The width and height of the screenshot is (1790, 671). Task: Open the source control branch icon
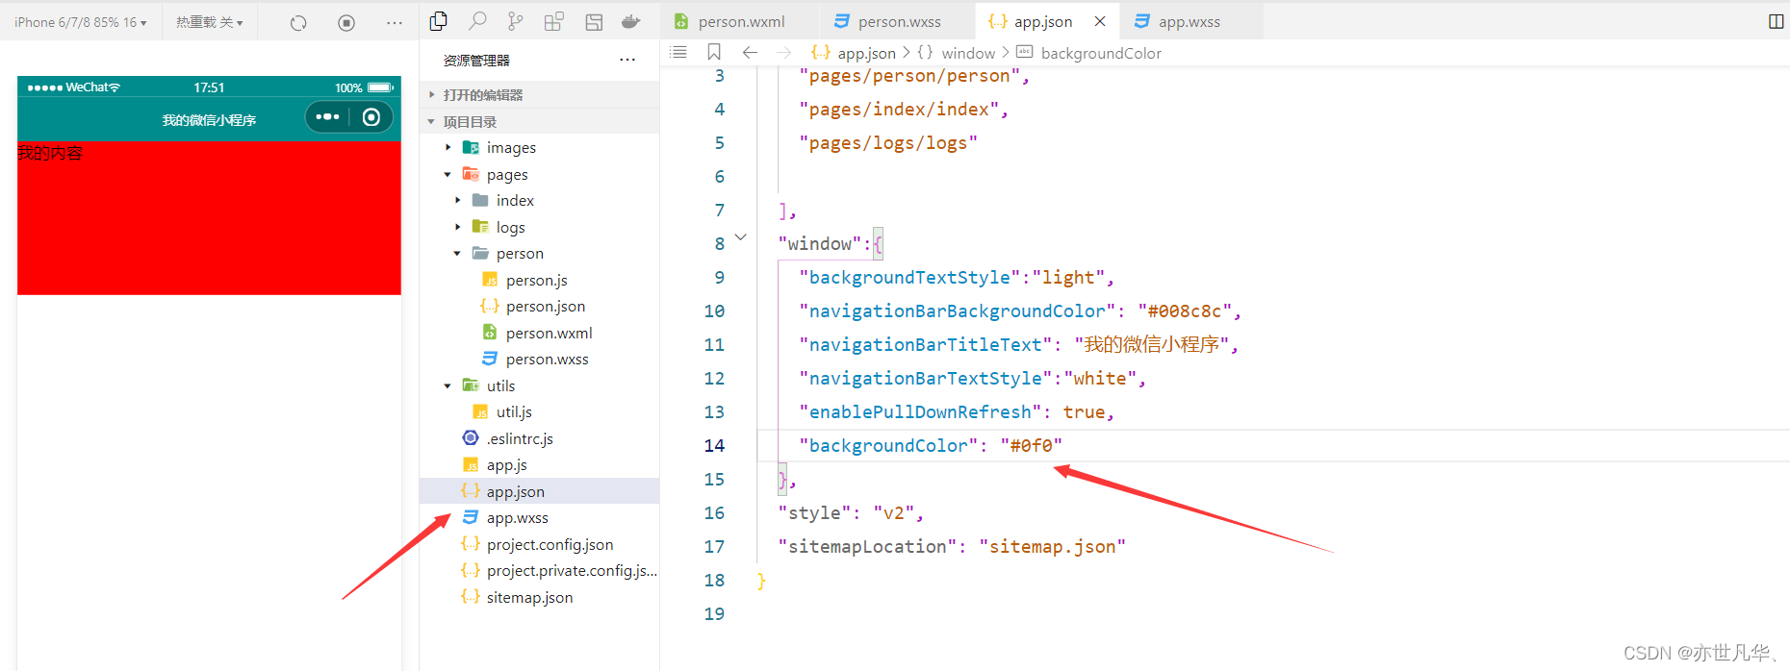point(516,21)
